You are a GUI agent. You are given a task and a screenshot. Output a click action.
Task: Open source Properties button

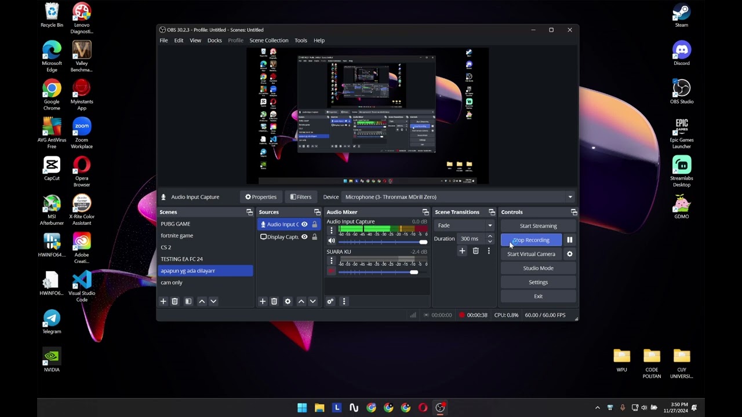(261, 197)
